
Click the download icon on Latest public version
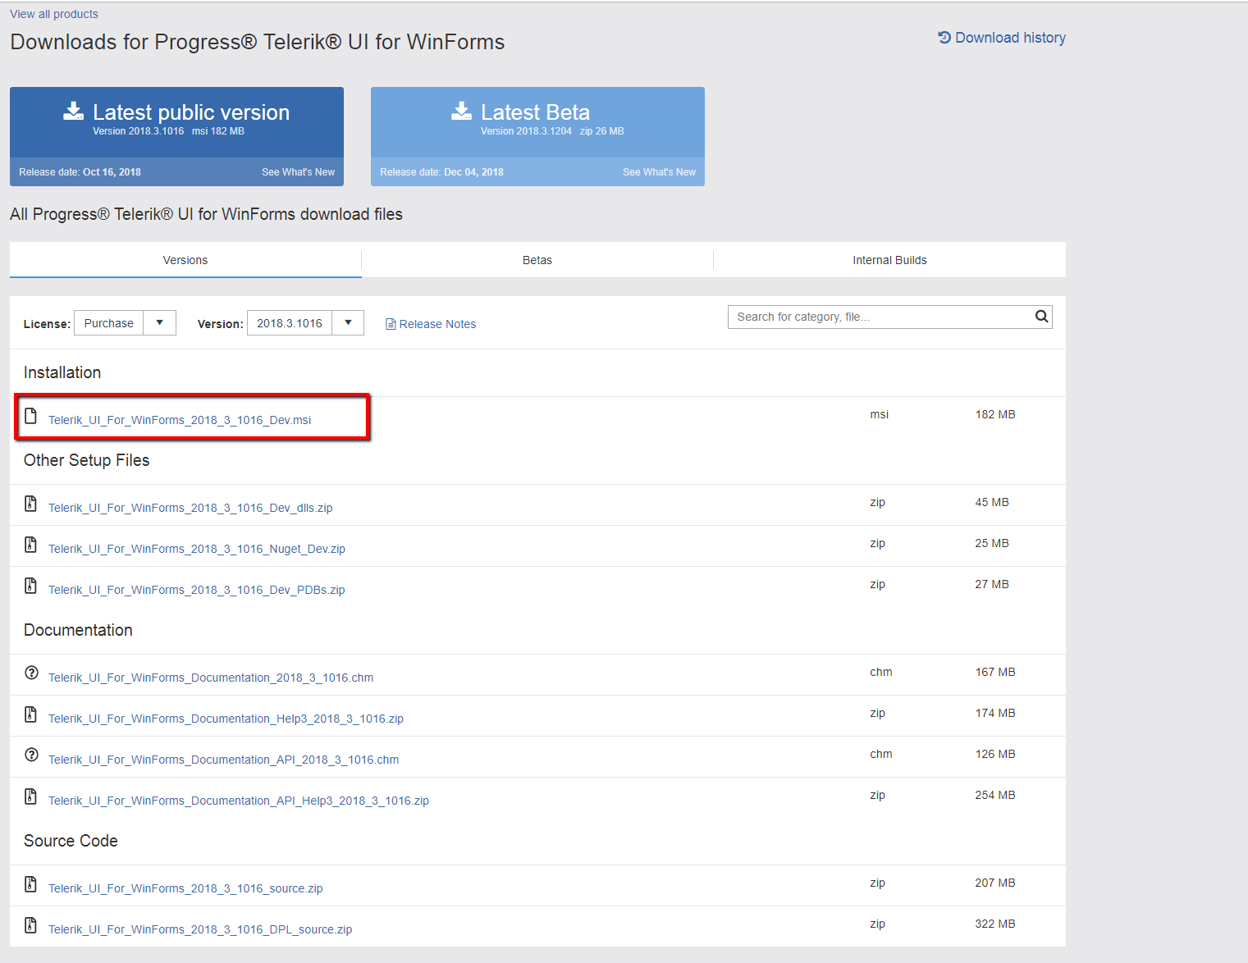[x=74, y=111]
